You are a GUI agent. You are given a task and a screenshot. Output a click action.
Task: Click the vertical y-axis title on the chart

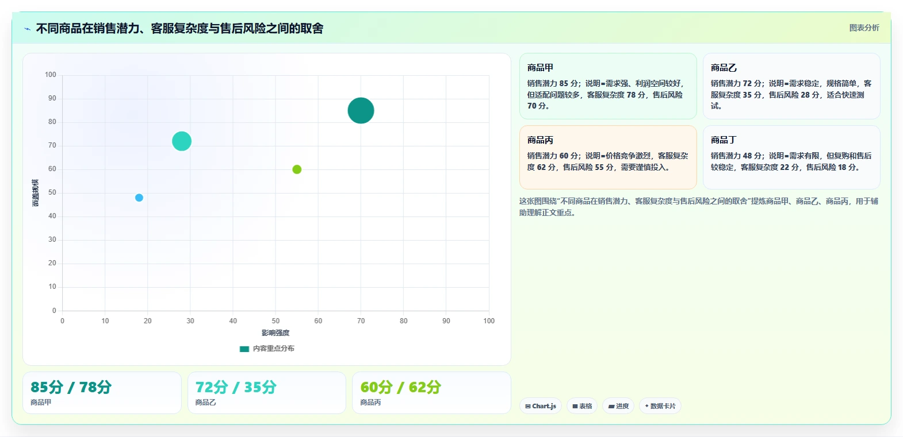[x=36, y=193]
